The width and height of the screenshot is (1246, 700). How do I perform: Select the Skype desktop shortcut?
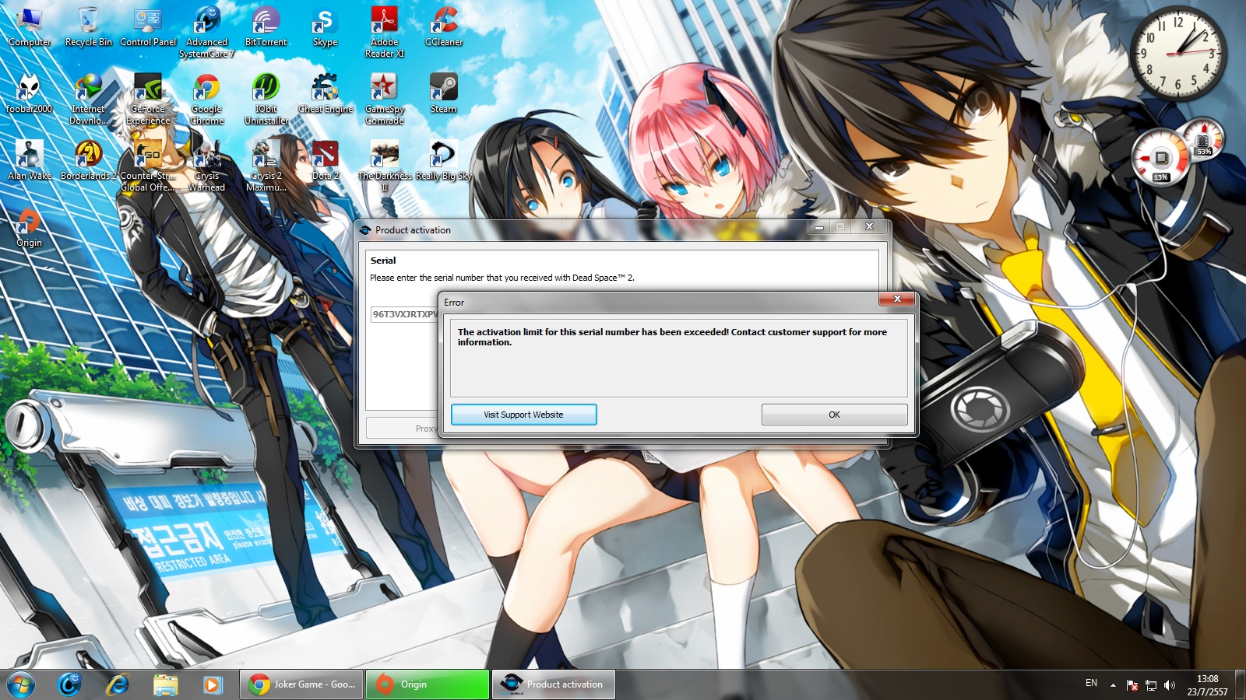click(x=326, y=27)
